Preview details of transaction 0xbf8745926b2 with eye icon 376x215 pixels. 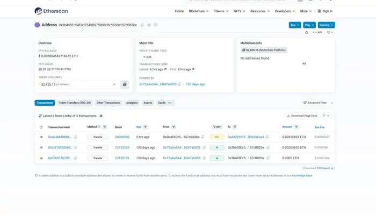tap(41, 147)
